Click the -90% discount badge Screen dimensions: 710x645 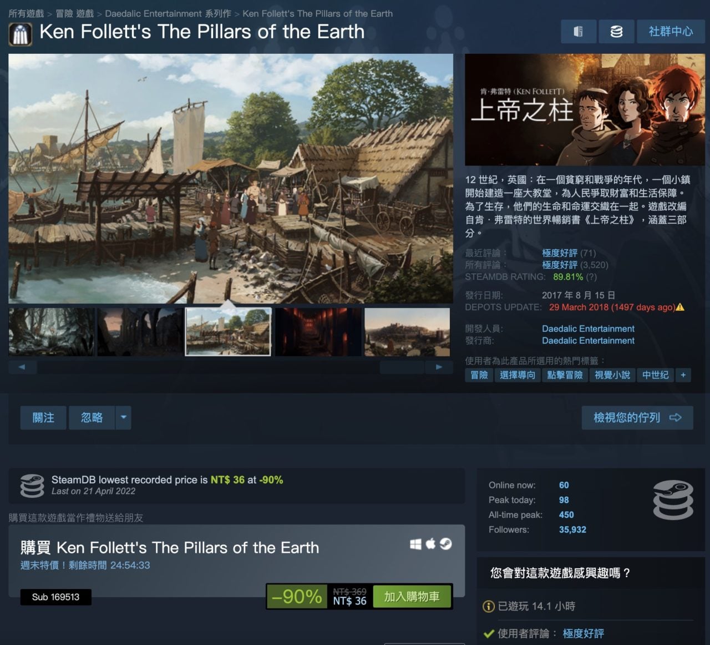tap(297, 597)
